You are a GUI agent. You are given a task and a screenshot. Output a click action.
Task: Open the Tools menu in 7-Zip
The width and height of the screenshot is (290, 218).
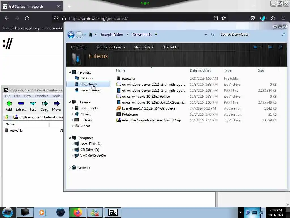click(56, 96)
